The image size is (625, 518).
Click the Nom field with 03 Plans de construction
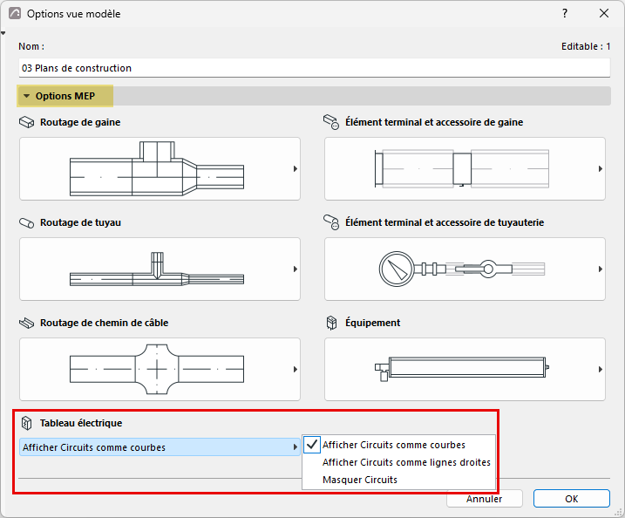click(x=314, y=68)
